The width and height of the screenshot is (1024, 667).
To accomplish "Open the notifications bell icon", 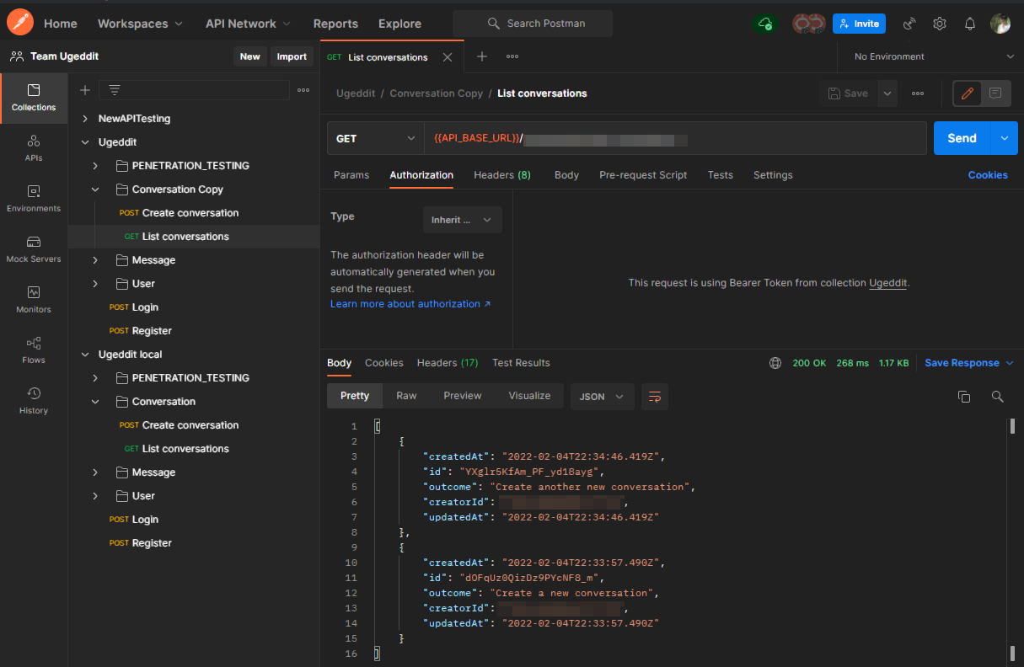I will click(970, 24).
